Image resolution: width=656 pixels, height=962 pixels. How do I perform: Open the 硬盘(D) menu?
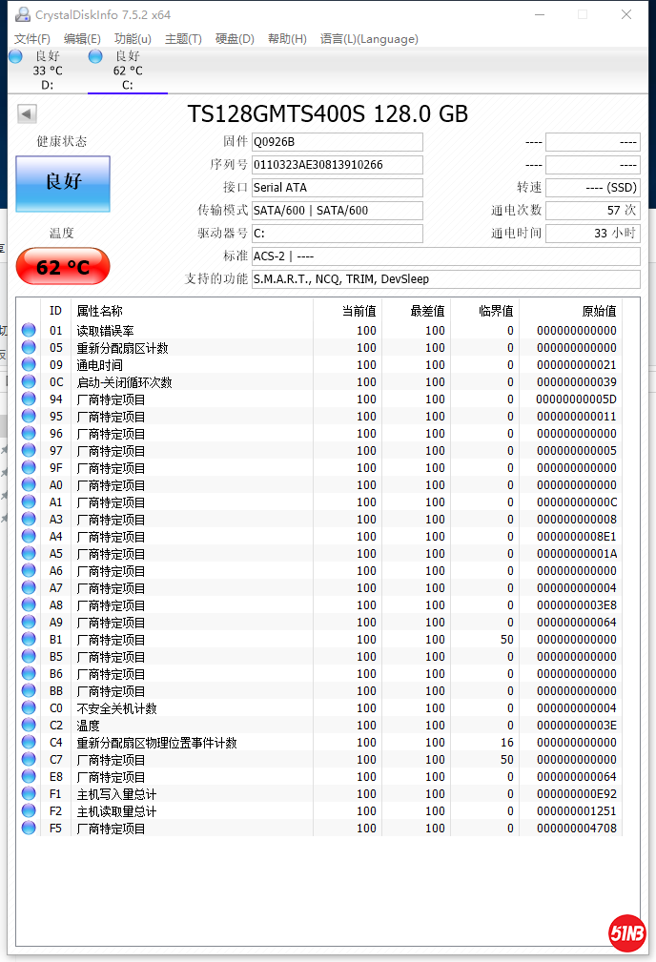click(x=235, y=39)
